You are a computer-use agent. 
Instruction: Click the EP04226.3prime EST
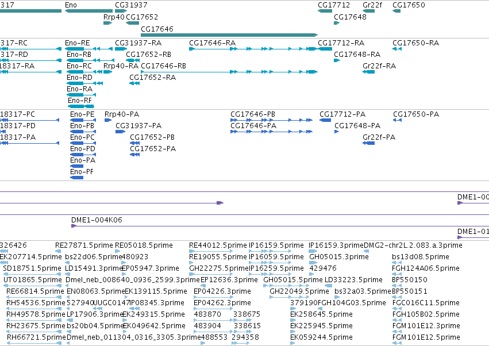(213, 297)
